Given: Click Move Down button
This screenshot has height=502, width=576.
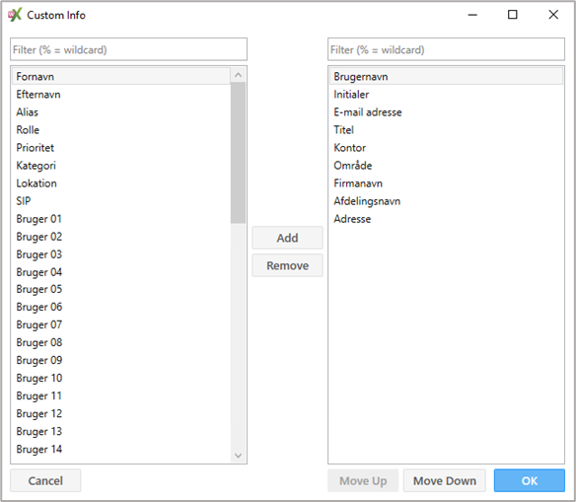Looking at the screenshot, I should 445,480.
